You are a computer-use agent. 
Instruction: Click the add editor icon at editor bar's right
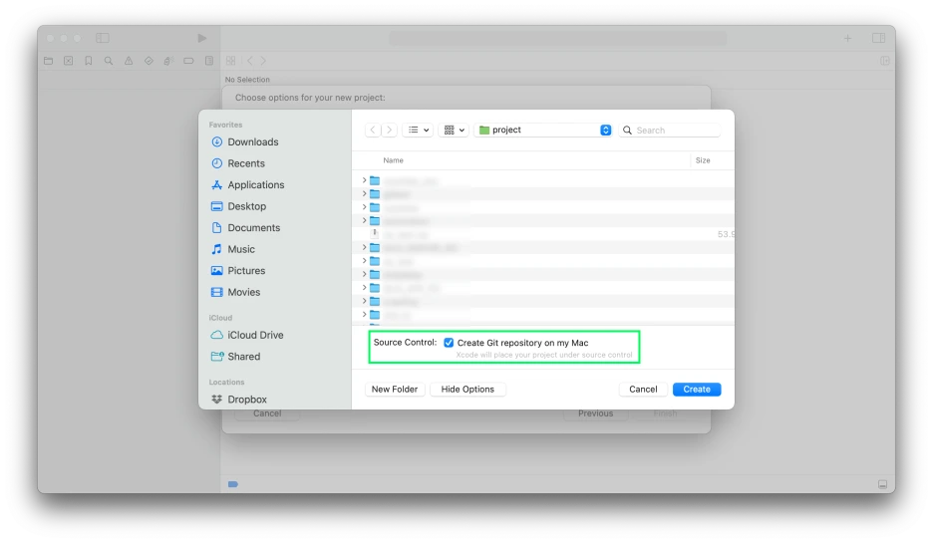[885, 61]
